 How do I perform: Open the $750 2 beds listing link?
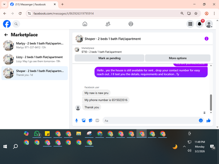pyautogui.click(x=102, y=52)
